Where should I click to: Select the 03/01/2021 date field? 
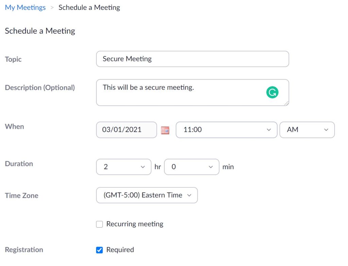point(126,130)
